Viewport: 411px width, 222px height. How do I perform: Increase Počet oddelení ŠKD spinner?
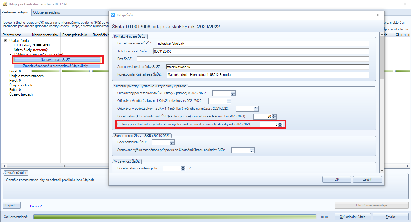pos(172,141)
